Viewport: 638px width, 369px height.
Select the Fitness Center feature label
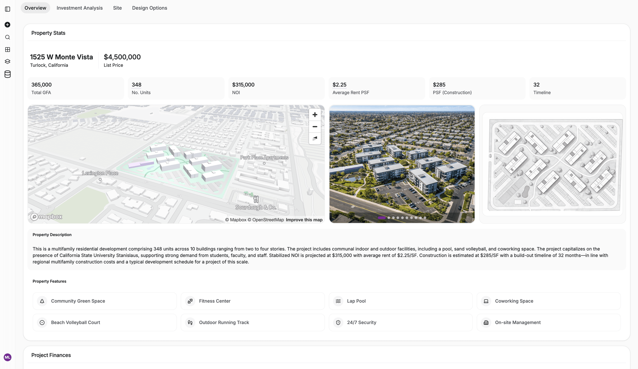pyautogui.click(x=215, y=301)
